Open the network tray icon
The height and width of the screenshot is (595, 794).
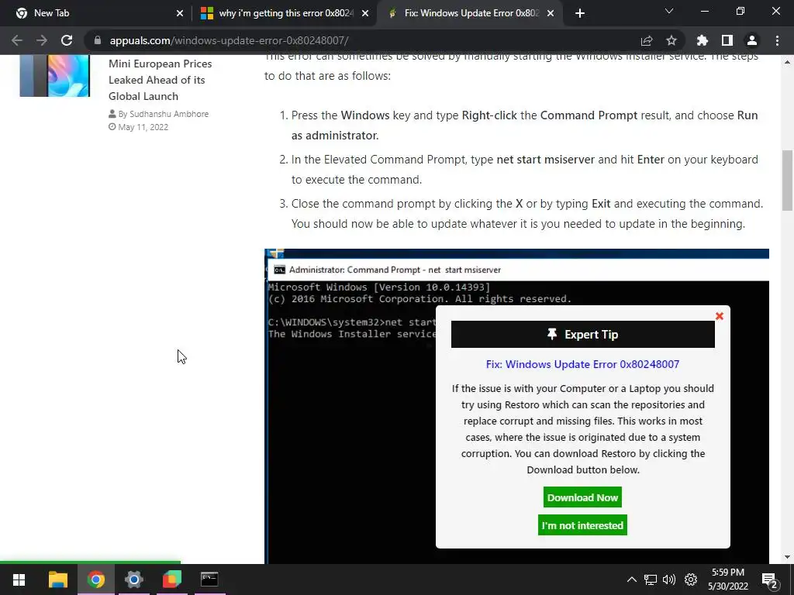651,580
